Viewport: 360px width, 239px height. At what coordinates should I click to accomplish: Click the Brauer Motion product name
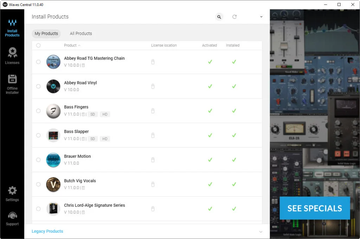pos(77,156)
